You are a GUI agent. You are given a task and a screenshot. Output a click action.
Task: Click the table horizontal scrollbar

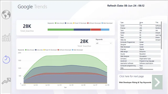click(x=136, y=69)
